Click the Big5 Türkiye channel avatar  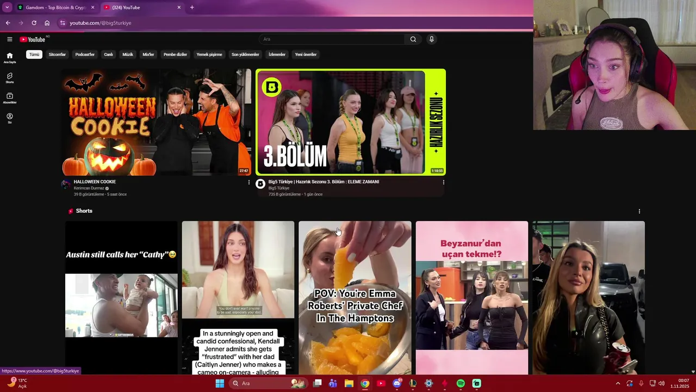click(260, 184)
